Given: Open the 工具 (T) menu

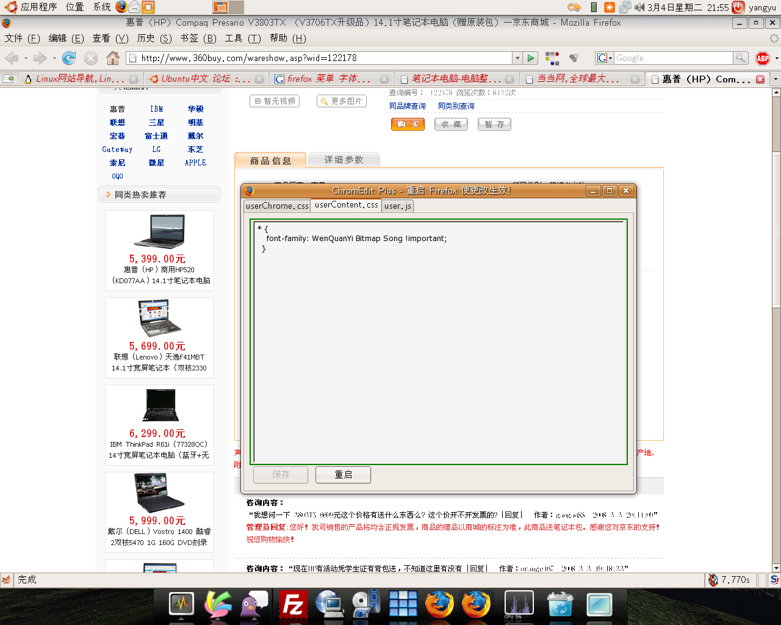Looking at the screenshot, I should coord(243,38).
